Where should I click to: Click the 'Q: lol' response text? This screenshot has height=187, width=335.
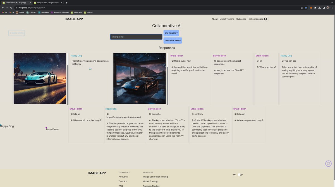tap(259, 61)
